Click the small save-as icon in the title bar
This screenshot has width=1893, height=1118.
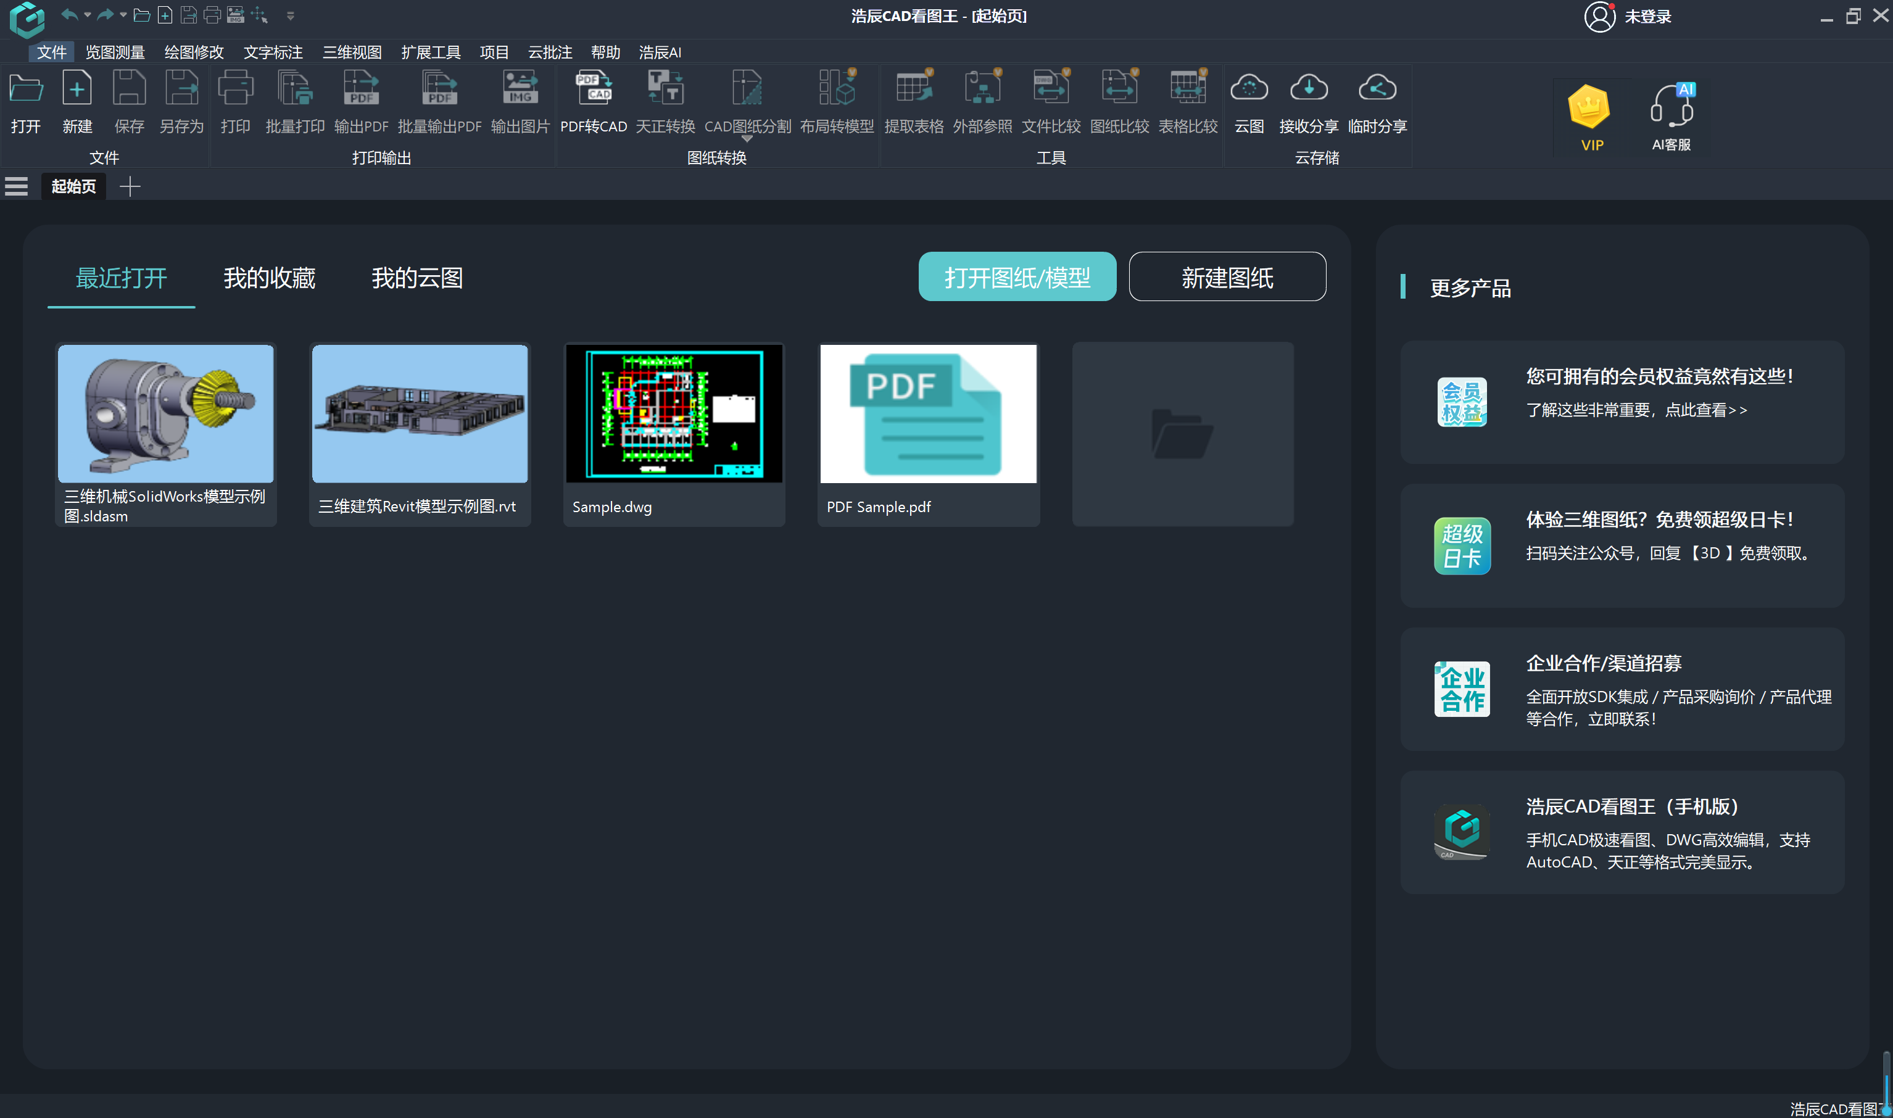click(188, 15)
